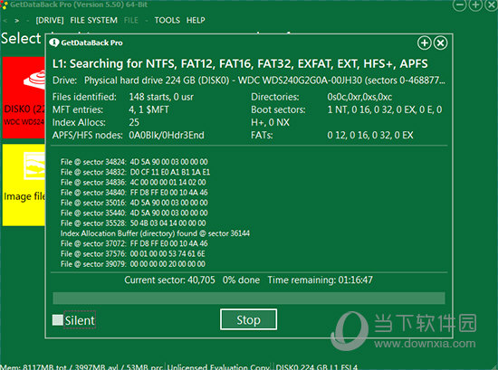This screenshot has width=498, height=370.
Task: Click the FATs value '0 12, 0 16, 0 32, 0 EX'
Action: pos(370,135)
